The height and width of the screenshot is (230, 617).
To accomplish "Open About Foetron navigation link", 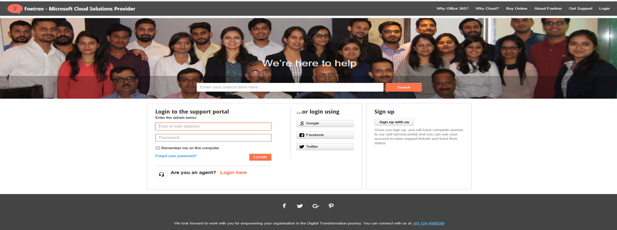I will coord(548,9).
